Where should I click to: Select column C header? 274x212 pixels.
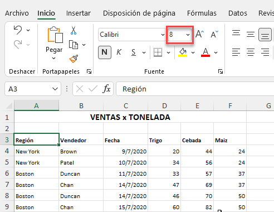126,105
